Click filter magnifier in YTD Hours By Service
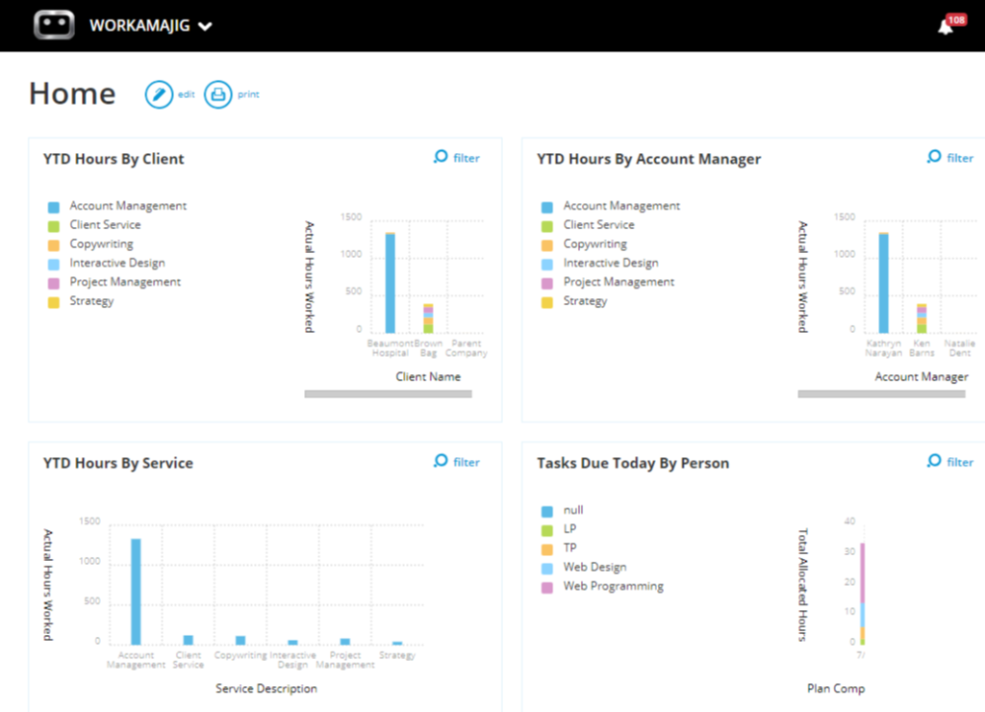Screen dimensions: 985x712 (442, 461)
